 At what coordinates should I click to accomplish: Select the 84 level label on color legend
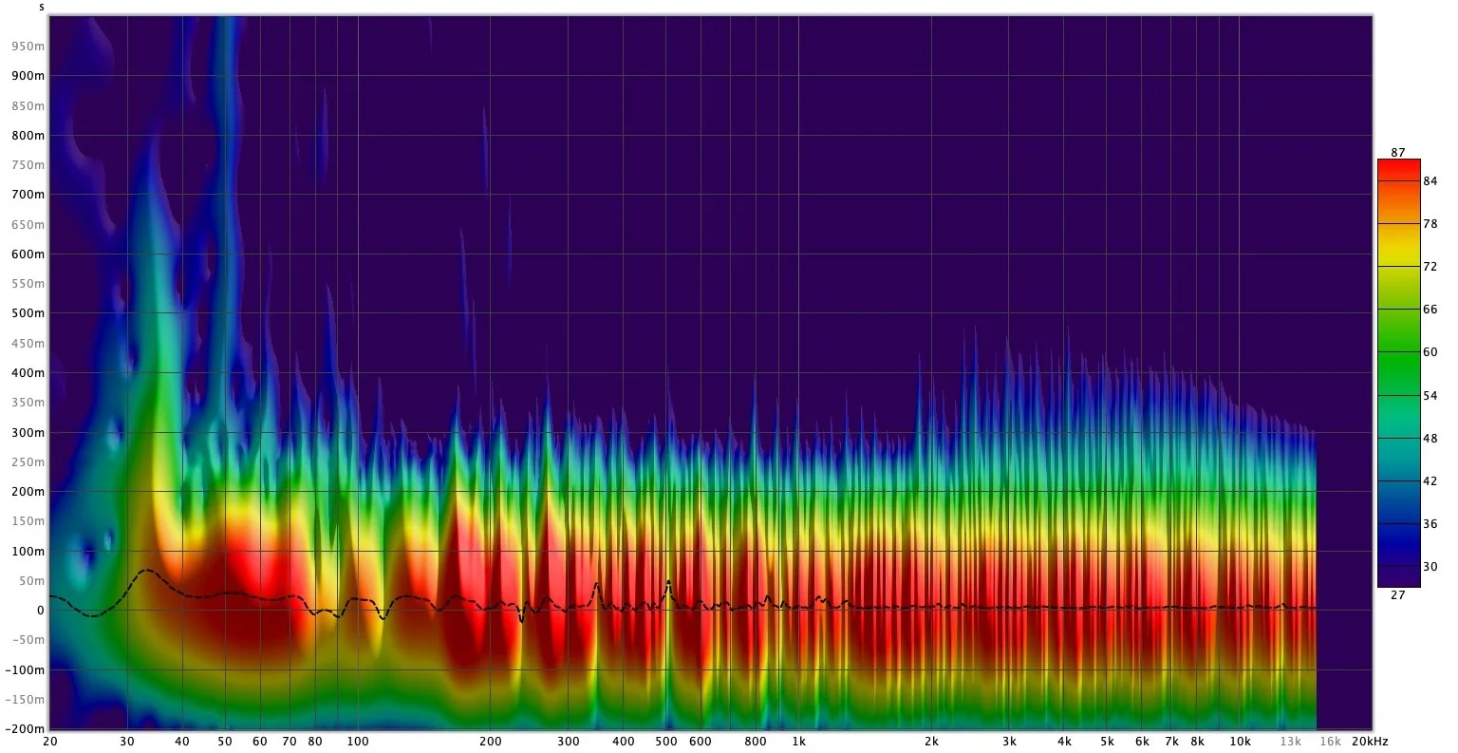point(1430,180)
